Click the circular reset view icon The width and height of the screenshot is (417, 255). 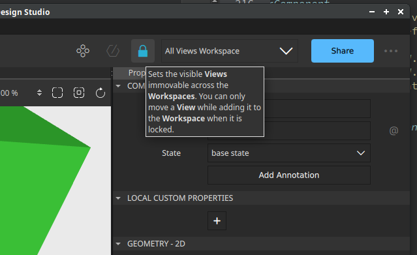[100, 93]
